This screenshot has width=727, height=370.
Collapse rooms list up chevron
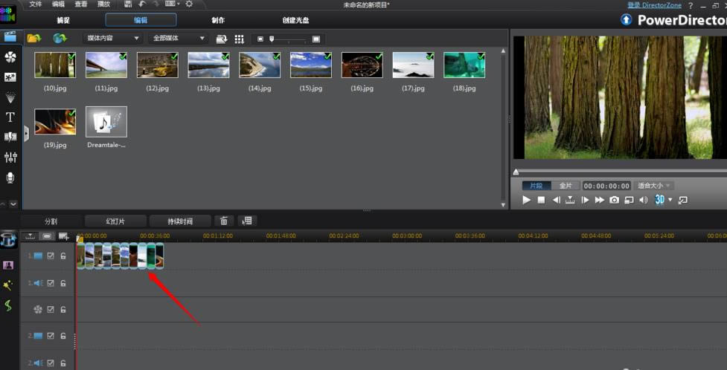[4, 204]
